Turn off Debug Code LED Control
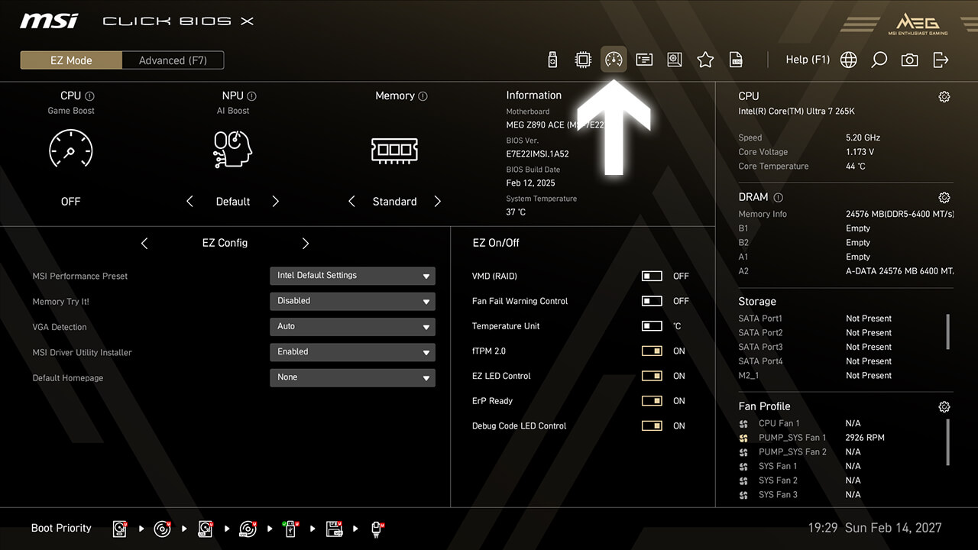Screen dimensions: 978x550 click(652, 426)
